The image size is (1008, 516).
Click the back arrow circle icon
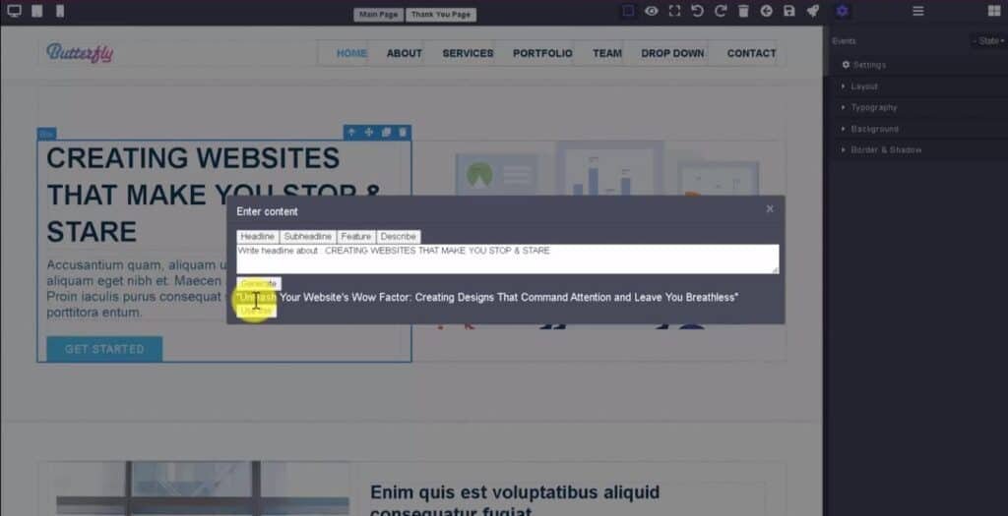point(766,11)
